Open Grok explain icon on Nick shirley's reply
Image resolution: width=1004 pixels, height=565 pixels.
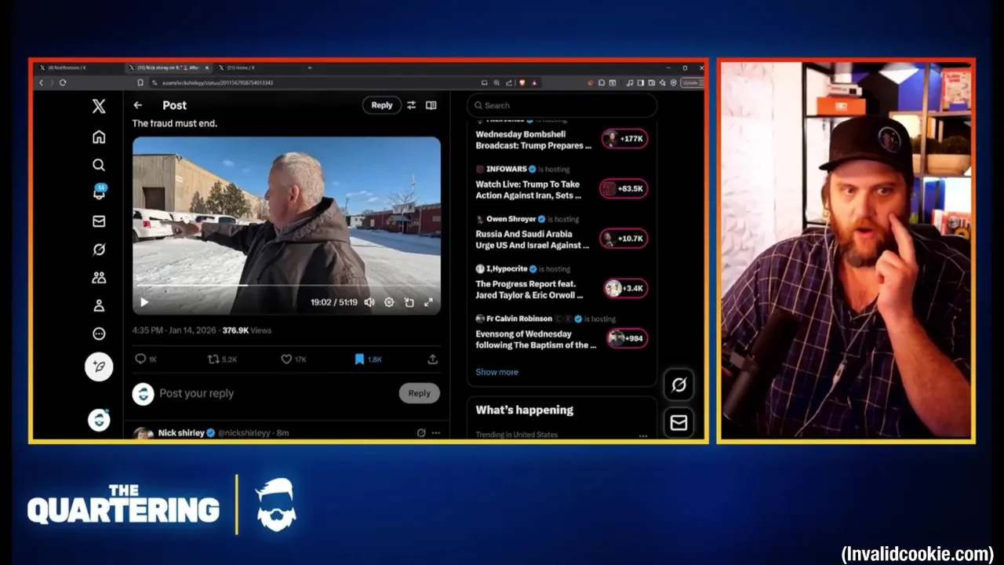click(421, 432)
